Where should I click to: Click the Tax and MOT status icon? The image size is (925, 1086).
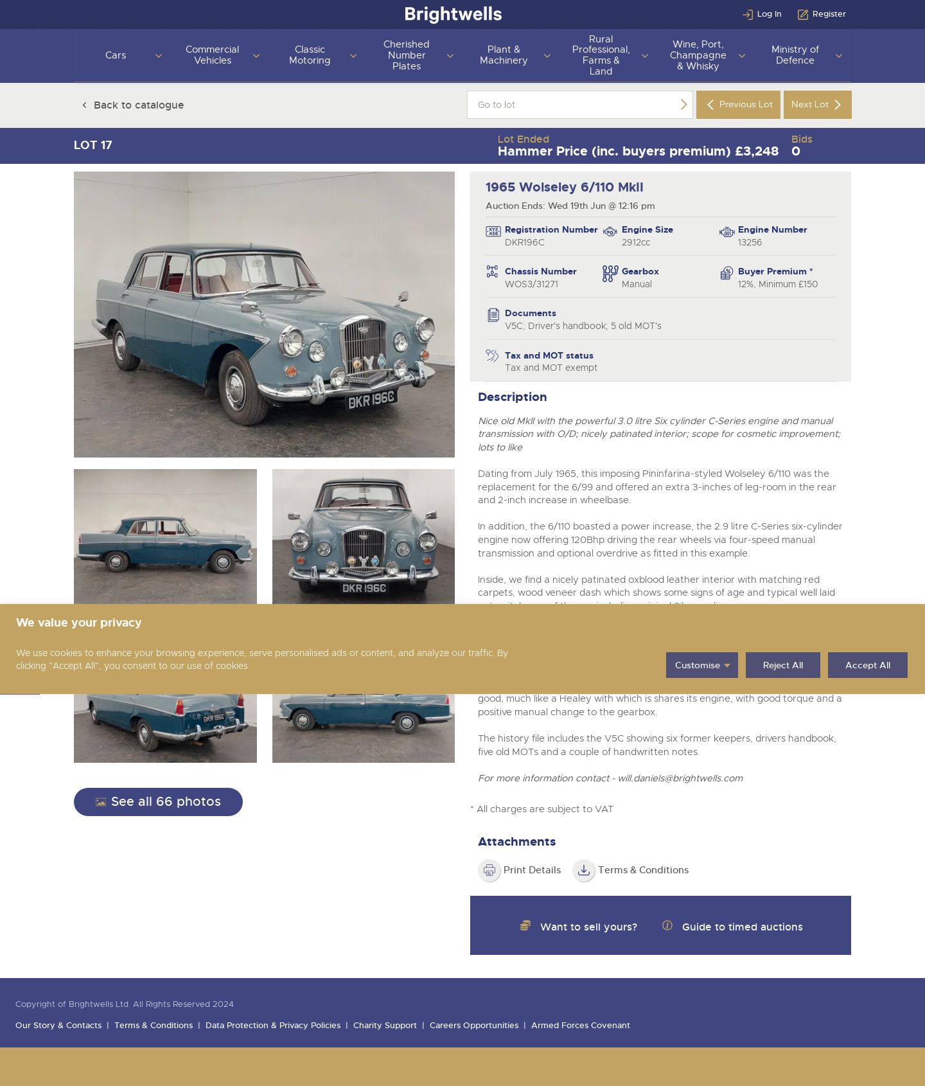click(492, 355)
